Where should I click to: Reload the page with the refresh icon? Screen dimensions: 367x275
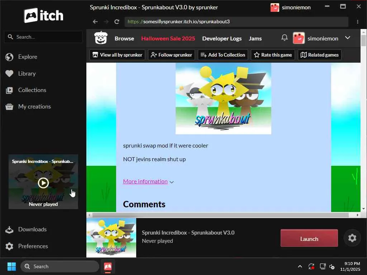[117, 22]
